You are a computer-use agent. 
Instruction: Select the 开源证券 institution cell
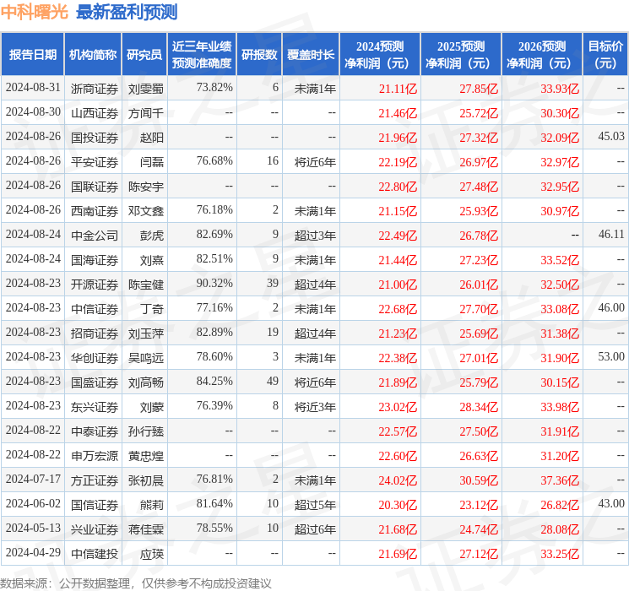95,285
